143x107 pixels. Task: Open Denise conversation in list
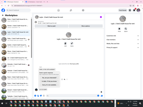(x=15, y=27)
